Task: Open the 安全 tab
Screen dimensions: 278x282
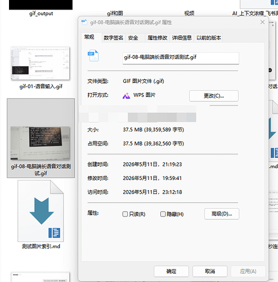Action: [x=133, y=38]
